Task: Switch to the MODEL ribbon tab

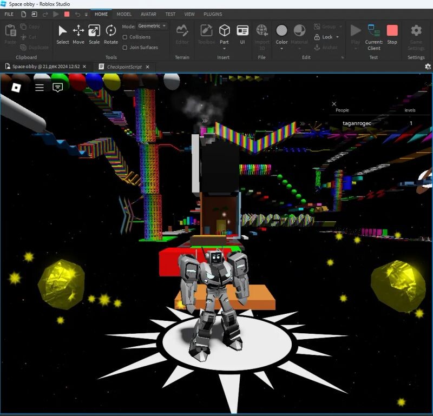Action: (x=124, y=14)
